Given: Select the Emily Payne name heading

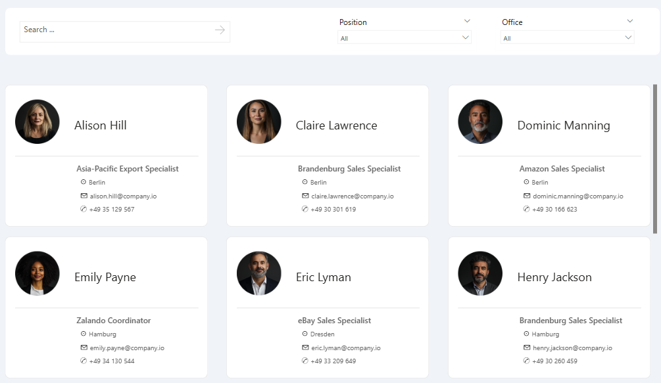Looking at the screenshot, I should [105, 277].
